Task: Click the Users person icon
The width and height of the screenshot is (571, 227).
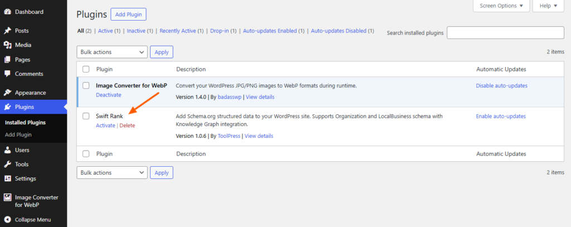Action: coord(7,150)
